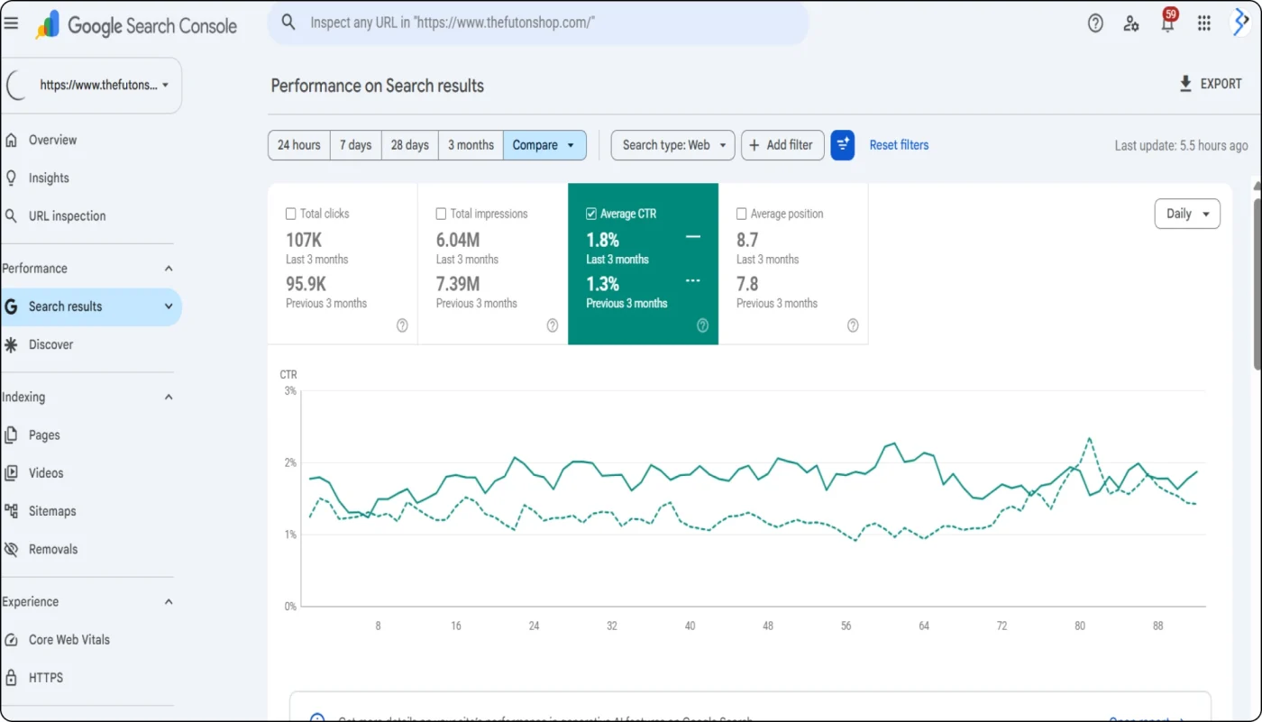Viewport: 1262px width, 722px height.
Task: Open the Daily granularity dropdown
Action: point(1187,214)
